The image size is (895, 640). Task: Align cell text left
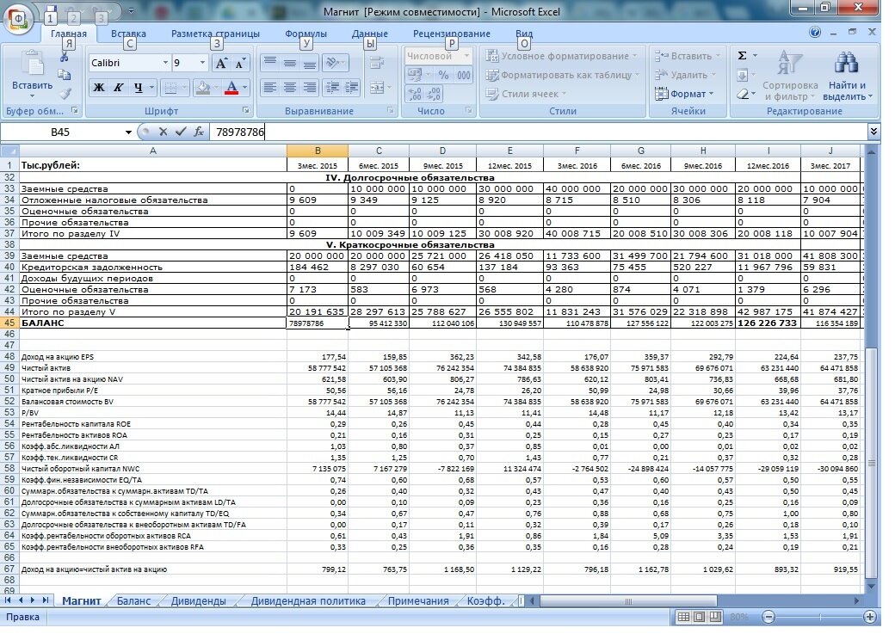(x=270, y=87)
